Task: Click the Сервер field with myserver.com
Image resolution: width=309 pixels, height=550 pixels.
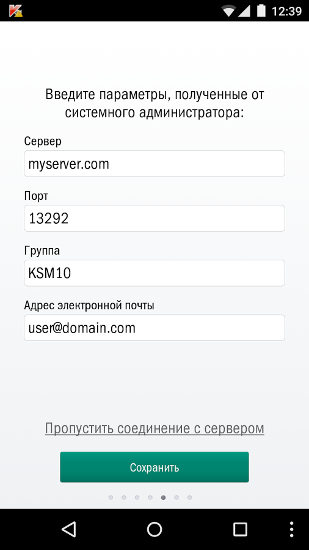Action: click(x=154, y=163)
